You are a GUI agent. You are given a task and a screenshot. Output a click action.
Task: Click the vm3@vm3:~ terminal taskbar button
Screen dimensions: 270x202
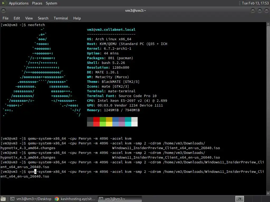coord(120,199)
